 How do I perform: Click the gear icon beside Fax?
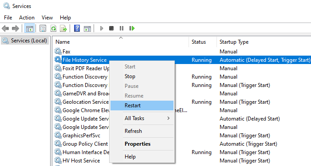pos(58,51)
